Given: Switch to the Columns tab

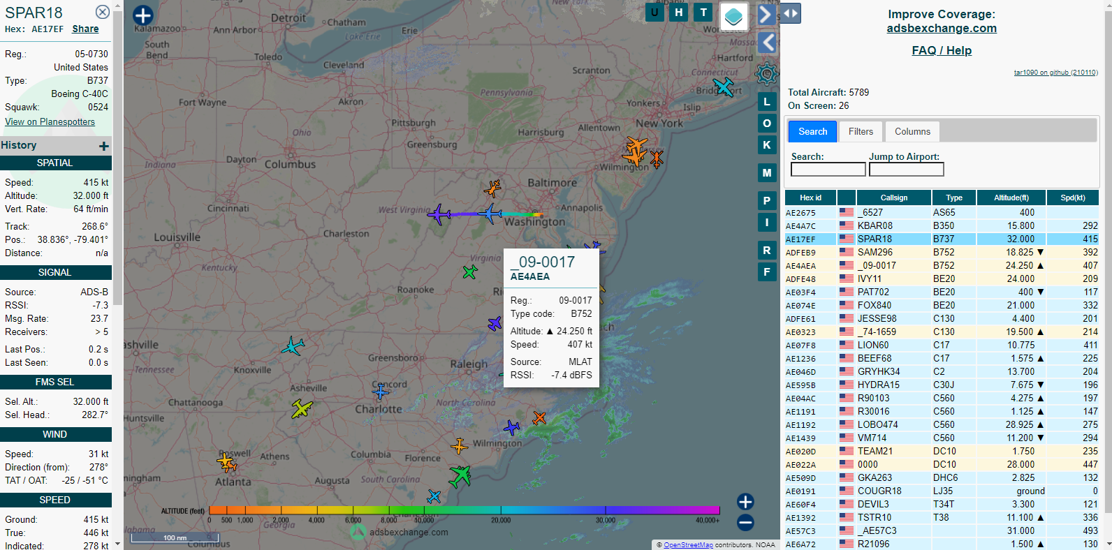Looking at the screenshot, I should 912,132.
